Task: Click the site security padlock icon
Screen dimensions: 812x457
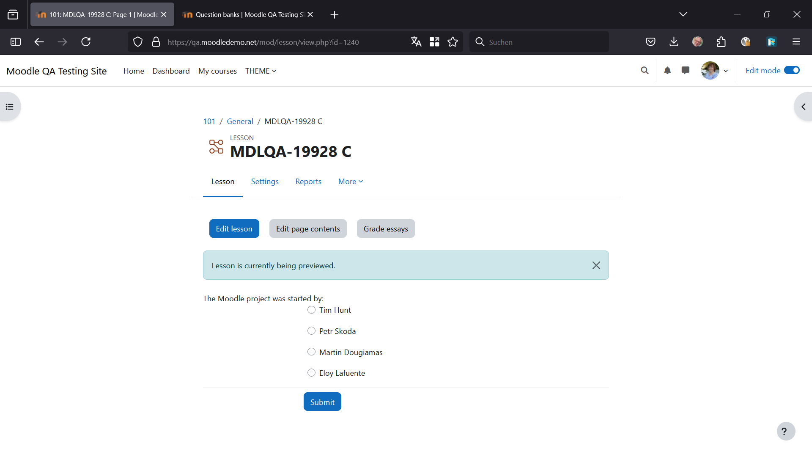Action: coord(156,42)
